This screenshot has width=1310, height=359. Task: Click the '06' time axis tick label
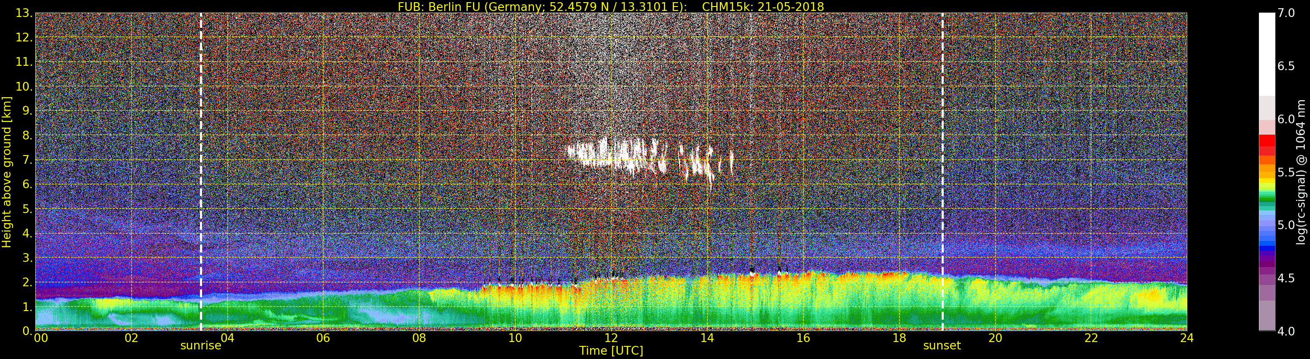[x=323, y=338]
